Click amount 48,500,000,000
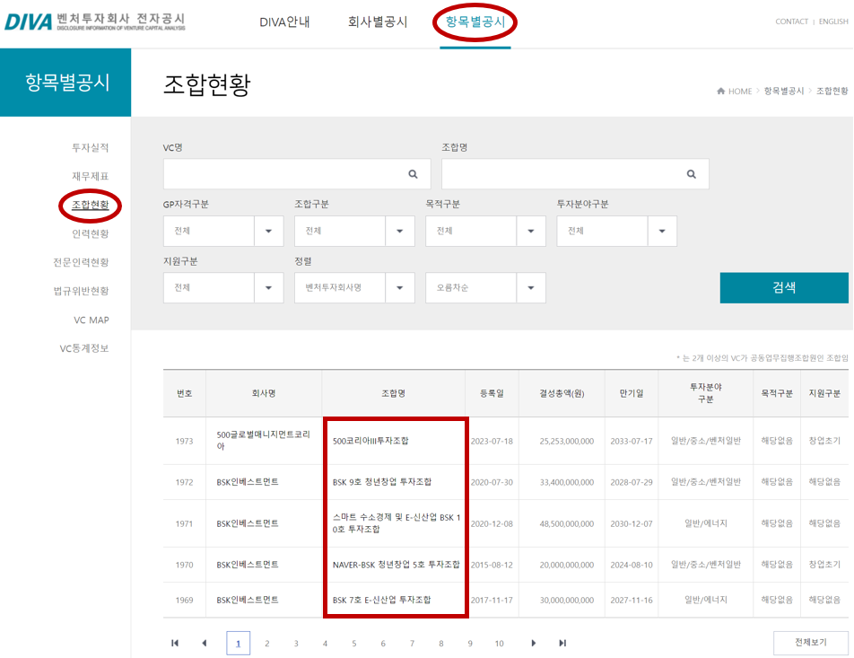This screenshot has height=658, width=854. point(566,523)
